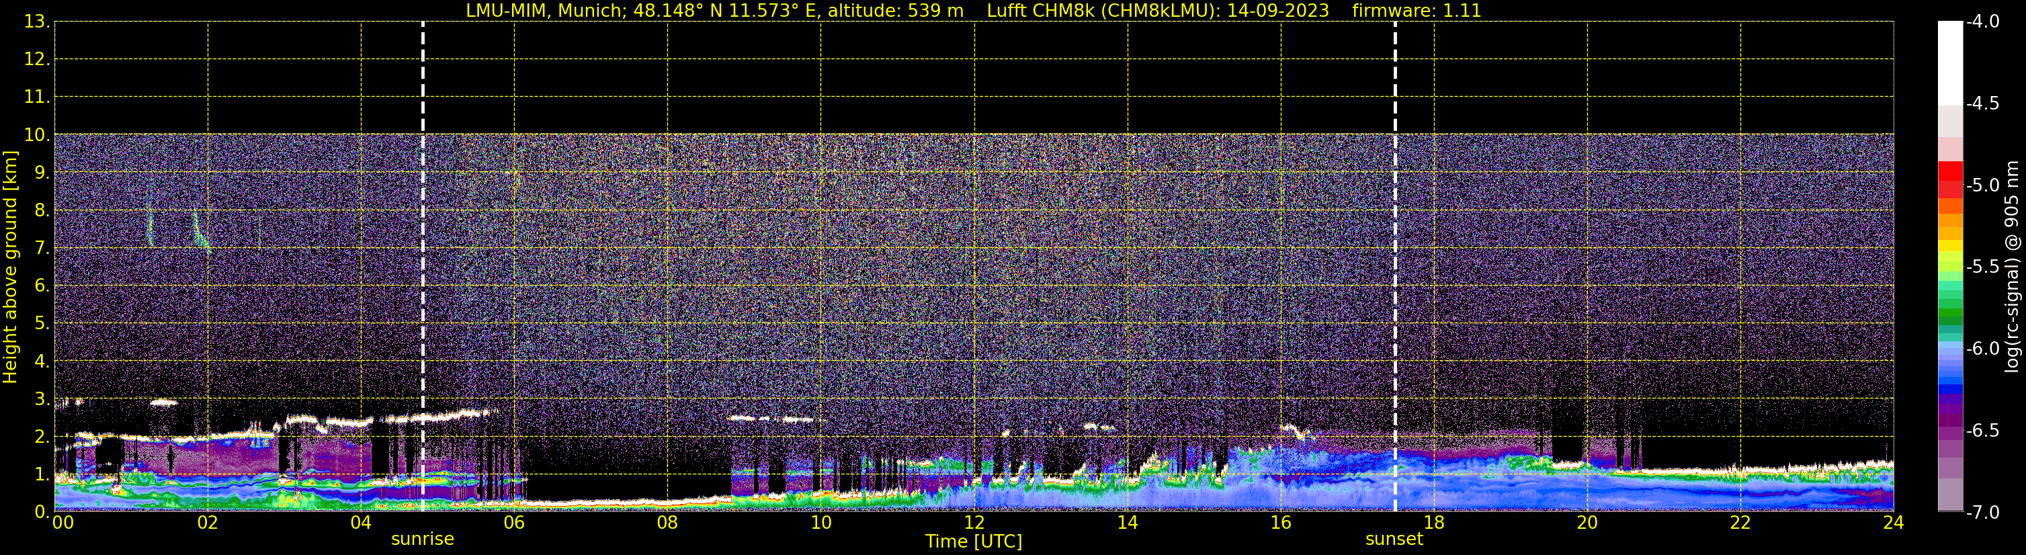Click the 'Time [UTC]' axis label
The width and height of the screenshot is (2026, 555).
tap(974, 542)
